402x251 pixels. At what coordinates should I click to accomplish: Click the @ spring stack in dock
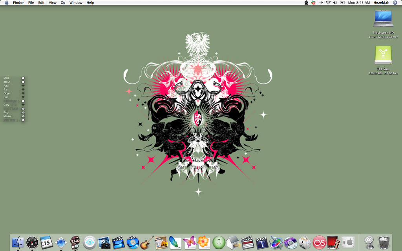(369, 242)
